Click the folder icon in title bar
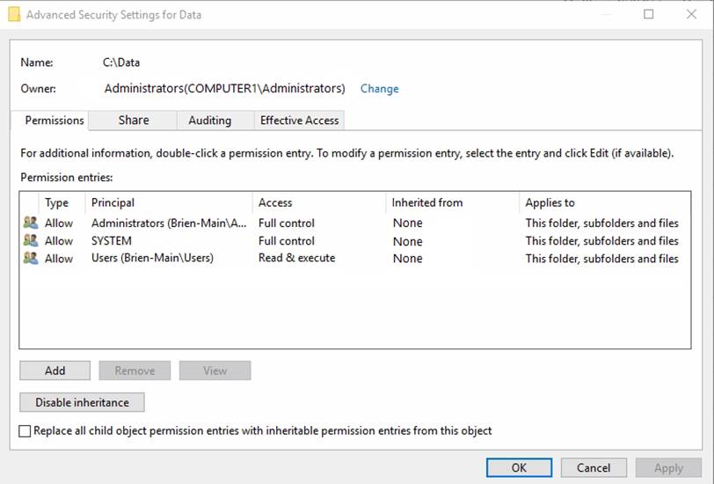 tap(13, 15)
